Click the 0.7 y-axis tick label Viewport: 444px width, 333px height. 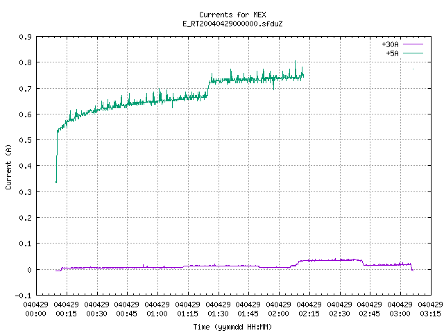coord(26,89)
